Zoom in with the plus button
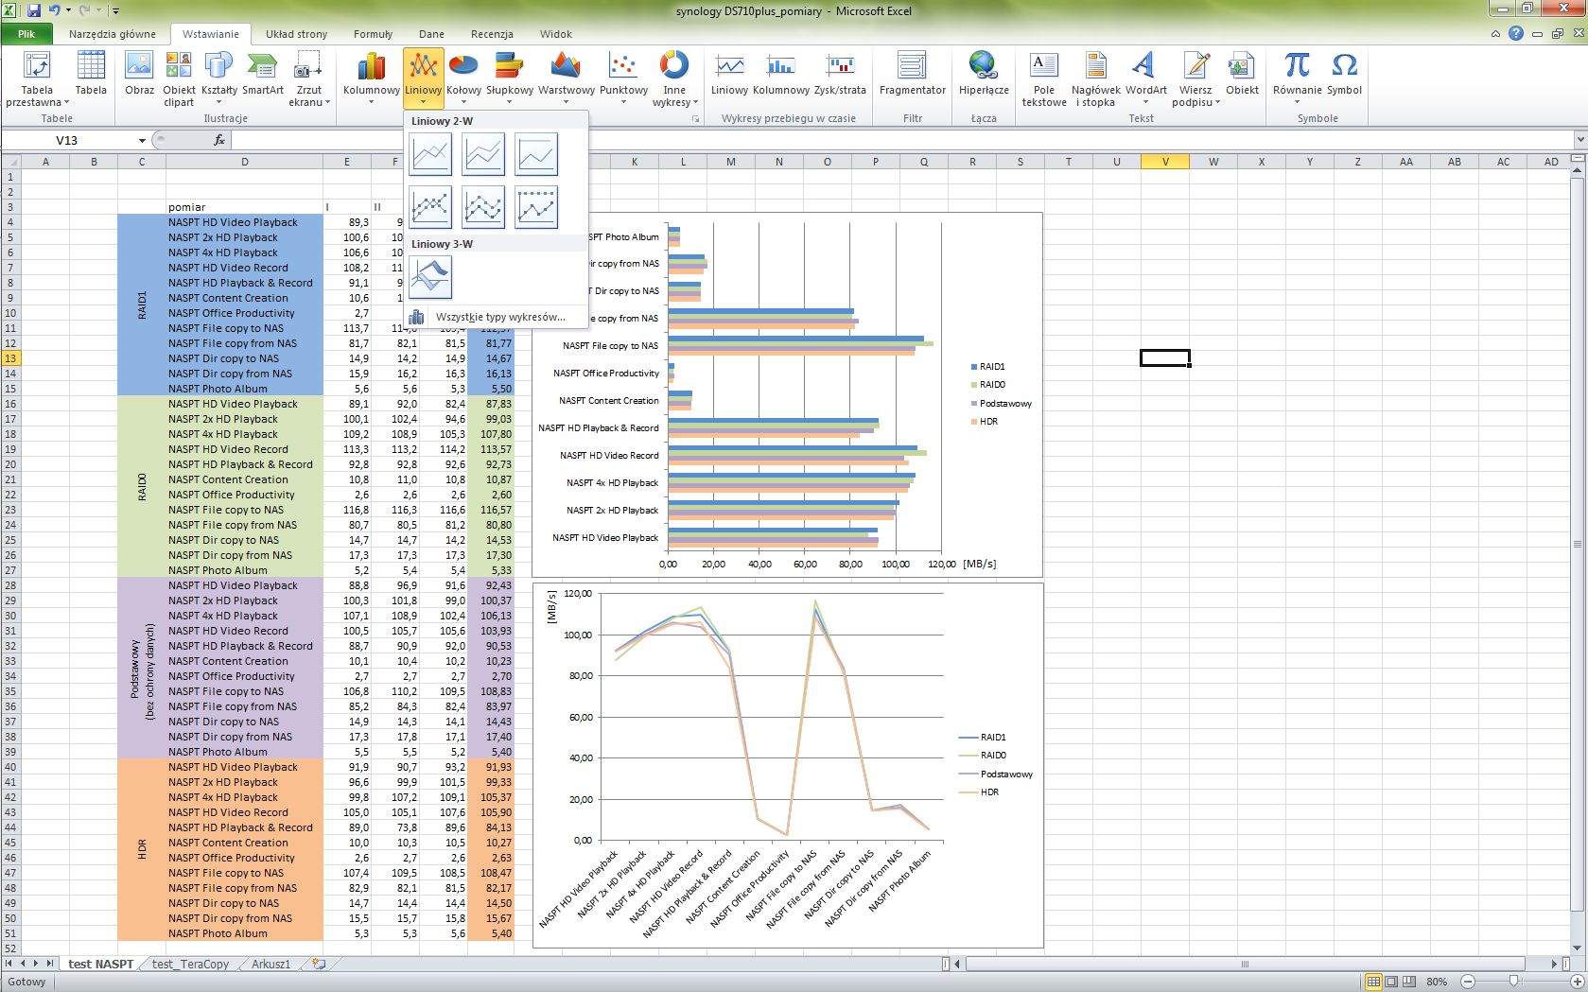1588x992 pixels. pos(1577,982)
